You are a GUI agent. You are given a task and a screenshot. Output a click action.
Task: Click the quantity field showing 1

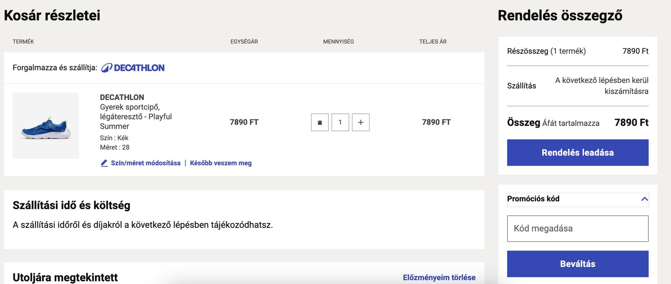(340, 122)
